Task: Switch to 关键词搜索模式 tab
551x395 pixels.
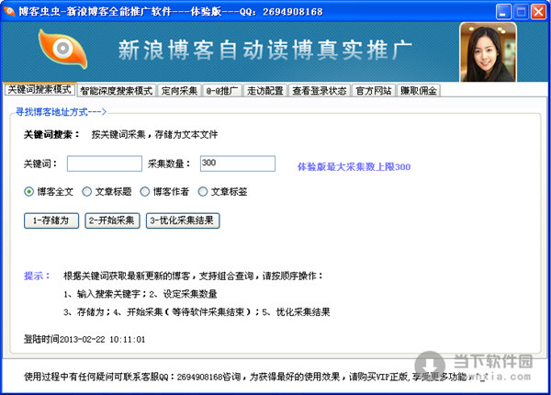Action: click(x=39, y=89)
